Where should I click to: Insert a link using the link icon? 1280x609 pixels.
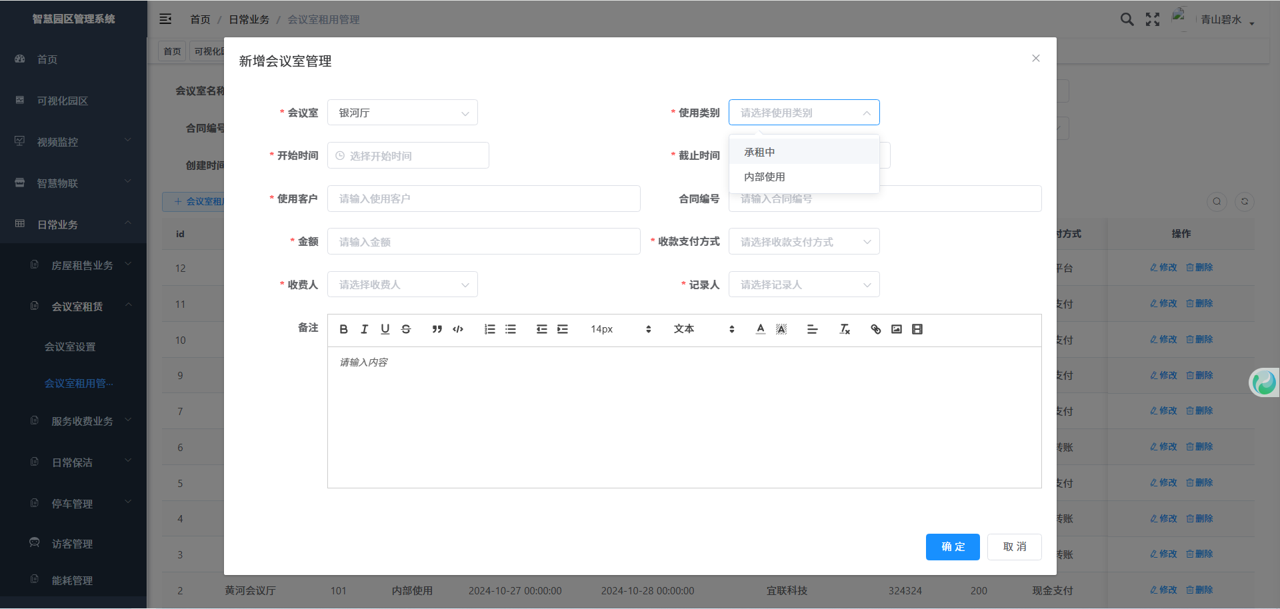875,329
